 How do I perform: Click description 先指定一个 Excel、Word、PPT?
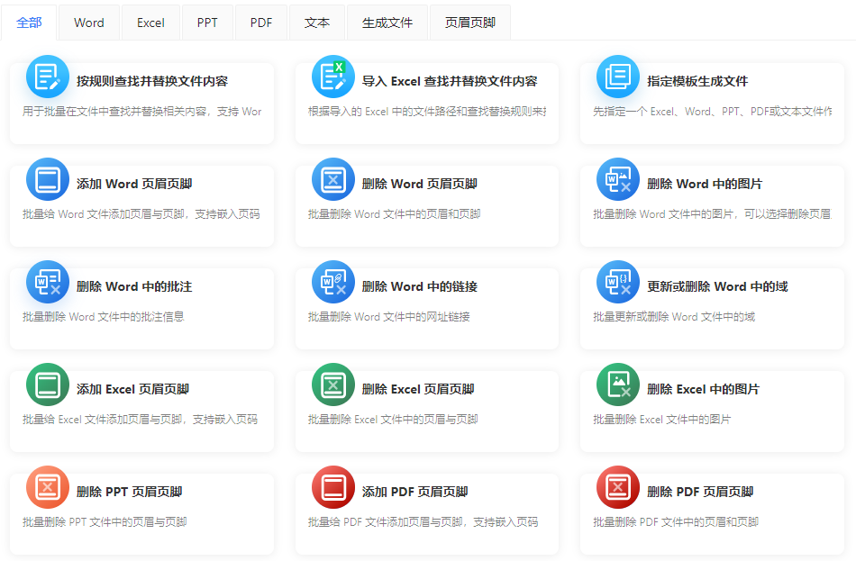coord(713,112)
